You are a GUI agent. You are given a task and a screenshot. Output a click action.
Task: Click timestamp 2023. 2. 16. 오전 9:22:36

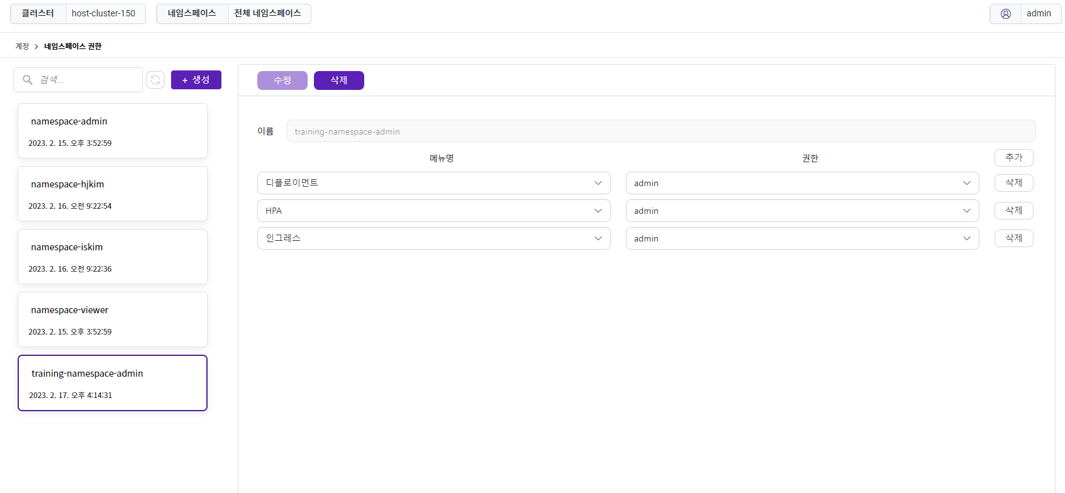pyautogui.click(x=70, y=269)
